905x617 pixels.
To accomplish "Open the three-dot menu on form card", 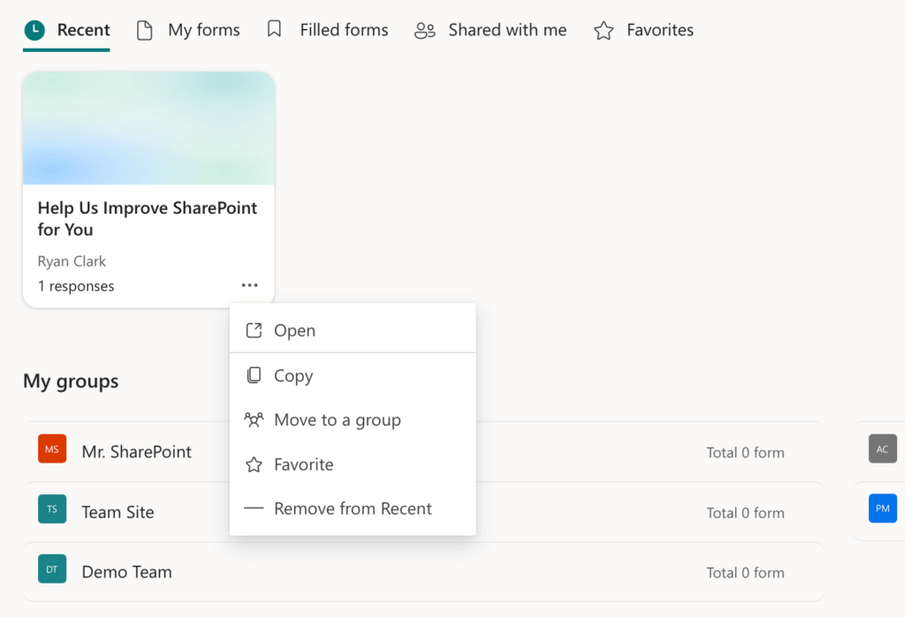I will tap(250, 285).
